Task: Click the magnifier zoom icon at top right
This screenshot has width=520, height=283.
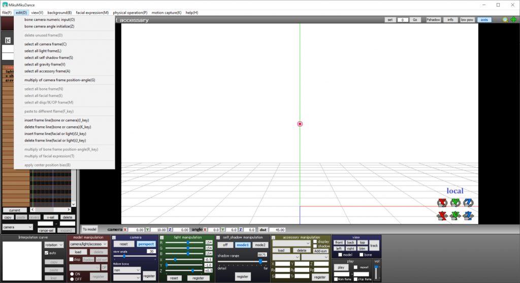Action: (x=505, y=20)
